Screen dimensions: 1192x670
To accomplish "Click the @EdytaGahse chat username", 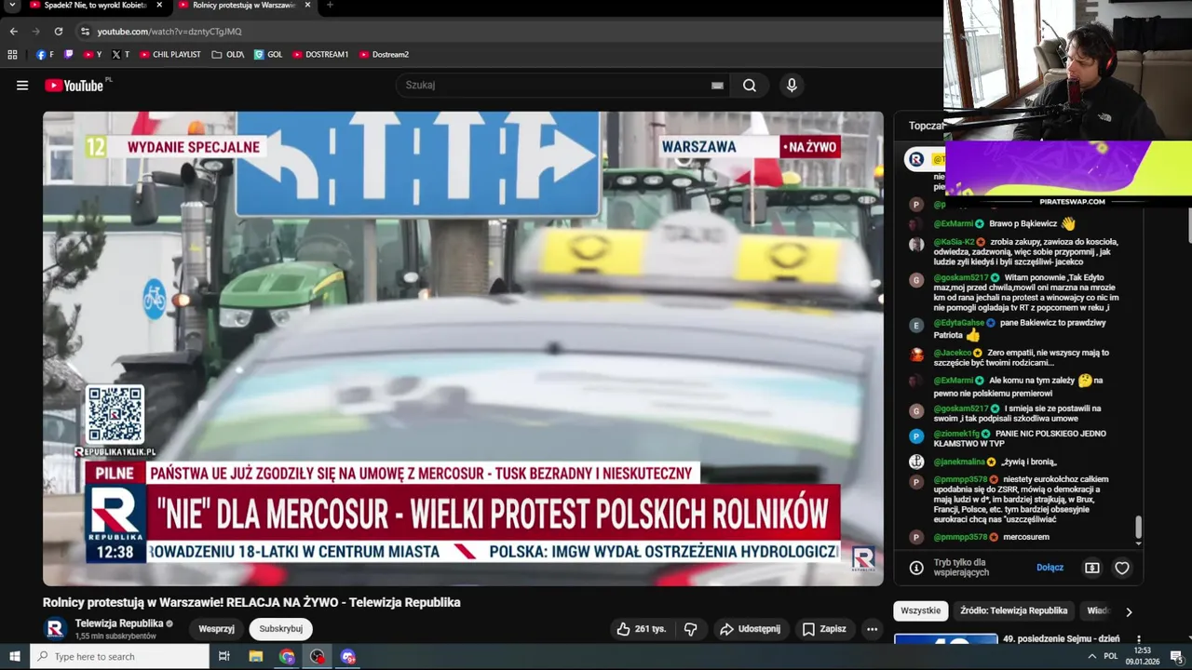I will click(959, 323).
